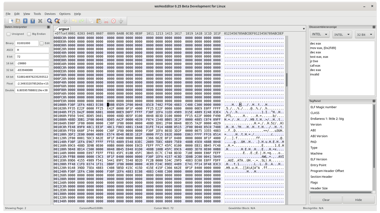The height and width of the screenshot is (213, 380).
Task: Save the file with the save toolbar icon
Action: (25, 21)
